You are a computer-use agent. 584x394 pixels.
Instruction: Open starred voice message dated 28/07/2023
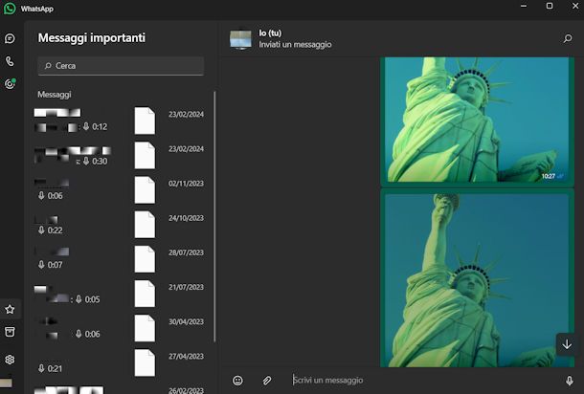(x=119, y=259)
